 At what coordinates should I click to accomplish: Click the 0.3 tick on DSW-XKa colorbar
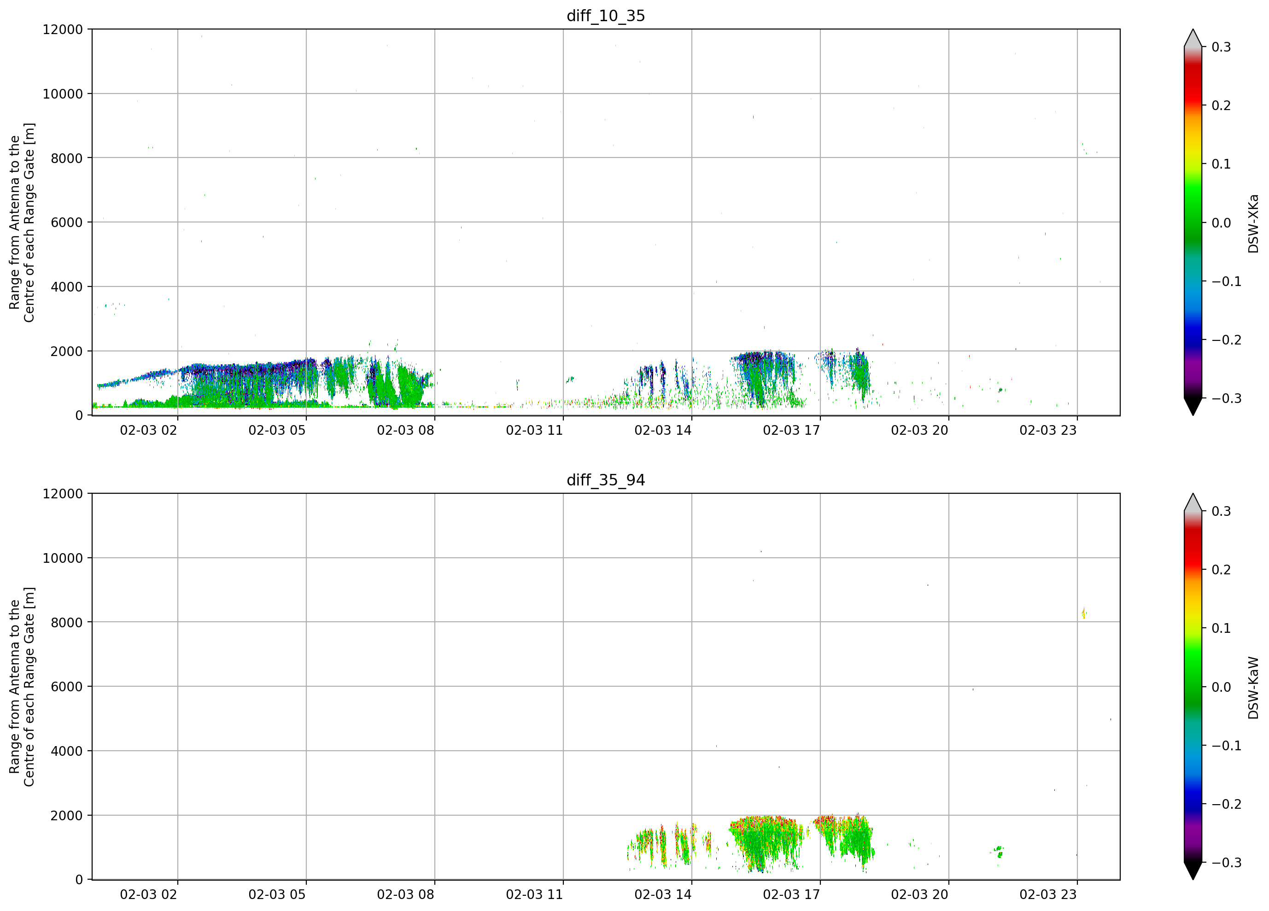1222,47
